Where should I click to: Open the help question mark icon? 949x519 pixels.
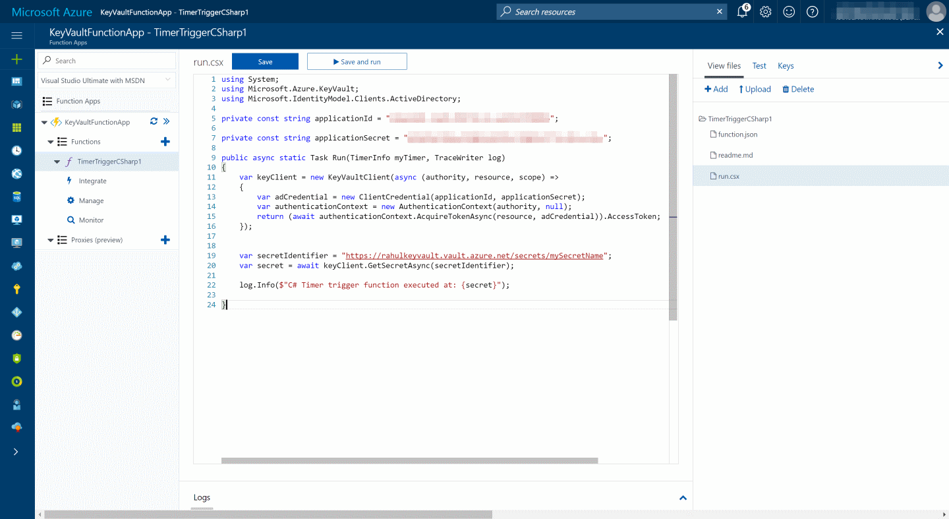813,11
